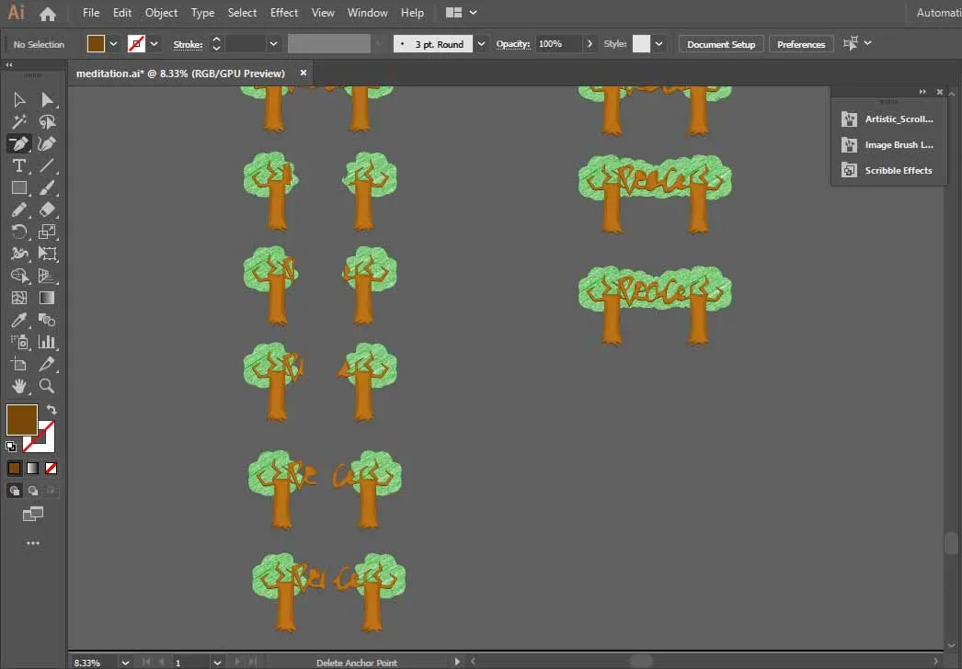Select the Type tool
962x669 pixels.
coord(18,165)
